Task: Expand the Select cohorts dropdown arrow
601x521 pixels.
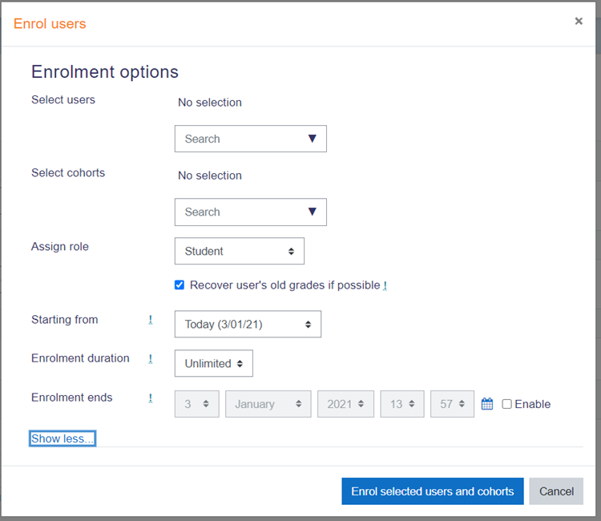Action: pos(313,212)
